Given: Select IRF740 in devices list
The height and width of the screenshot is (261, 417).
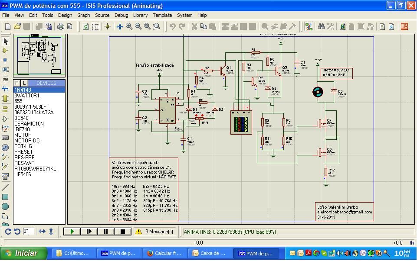Looking at the screenshot, I should pyautogui.click(x=39, y=129).
